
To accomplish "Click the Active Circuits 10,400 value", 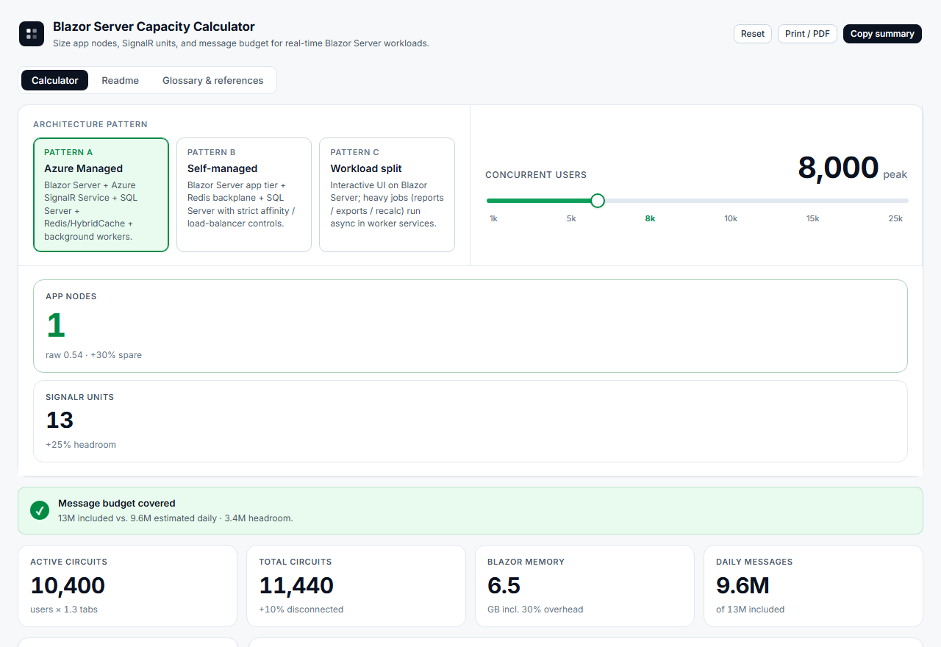I will (x=68, y=585).
